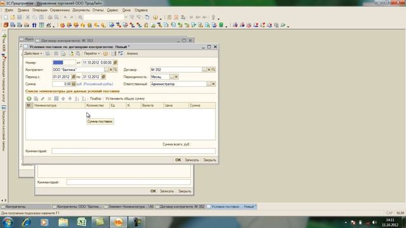Click the Номенклатура column header
Viewport: 406px width, 228px height.
(x=59, y=106)
